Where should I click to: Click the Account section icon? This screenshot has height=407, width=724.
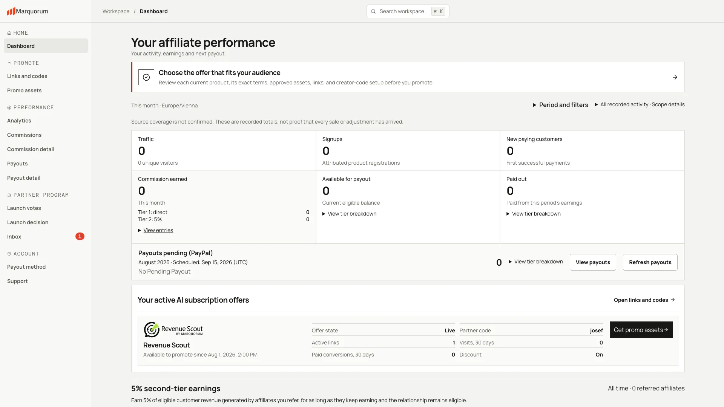tap(9, 254)
